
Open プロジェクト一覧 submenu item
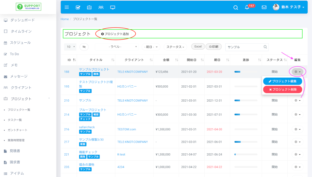[x=19, y=110]
